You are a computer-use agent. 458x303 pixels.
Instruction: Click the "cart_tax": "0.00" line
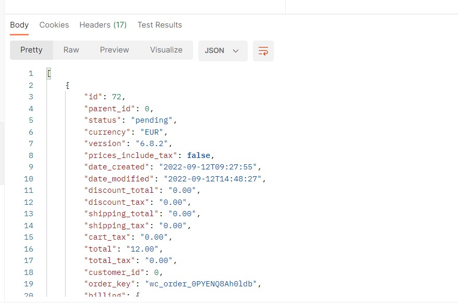click(128, 237)
